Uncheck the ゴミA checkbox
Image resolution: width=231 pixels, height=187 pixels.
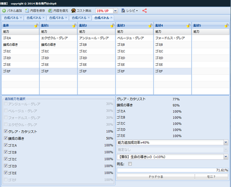(6, 145)
